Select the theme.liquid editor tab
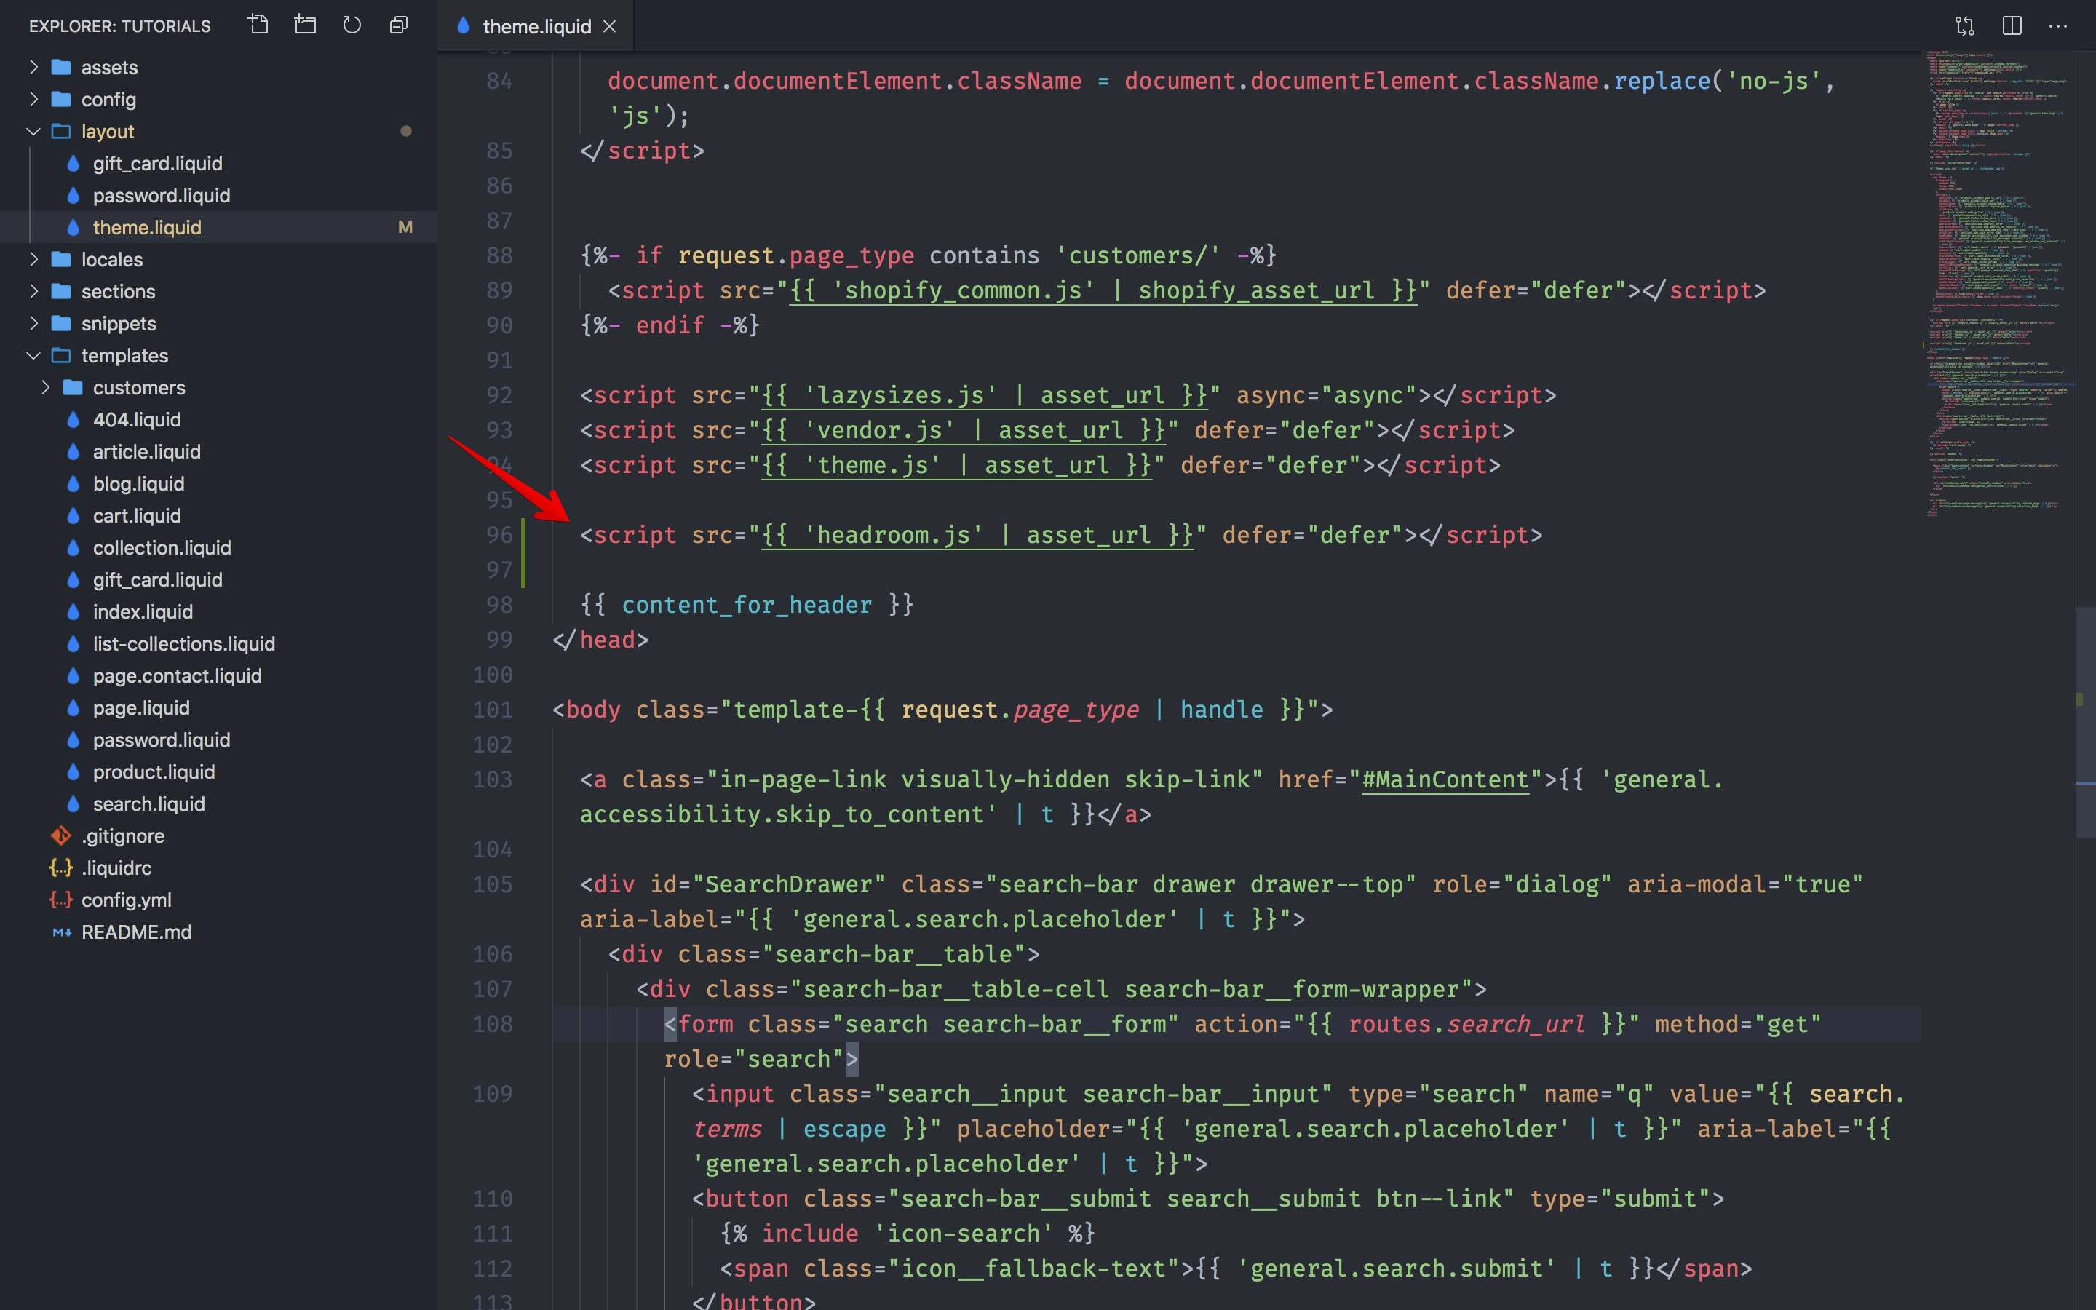This screenshot has width=2096, height=1310. (x=536, y=26)
